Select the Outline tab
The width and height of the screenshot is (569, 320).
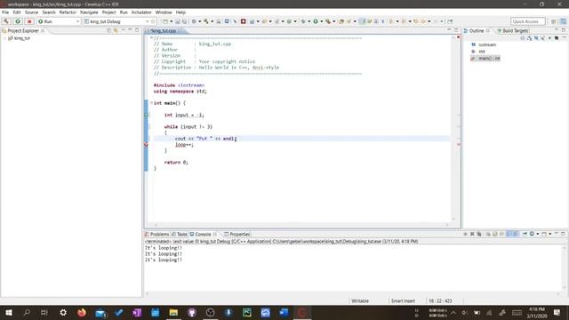coord(477,31)
